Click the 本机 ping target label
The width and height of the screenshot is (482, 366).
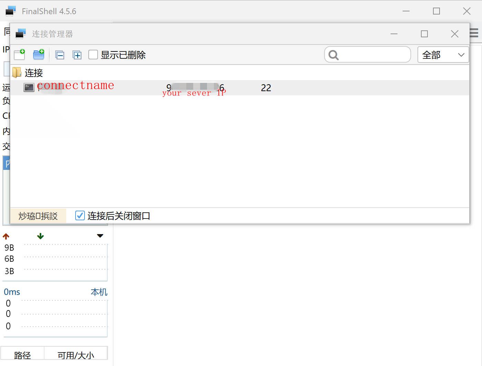click(99, 292)
